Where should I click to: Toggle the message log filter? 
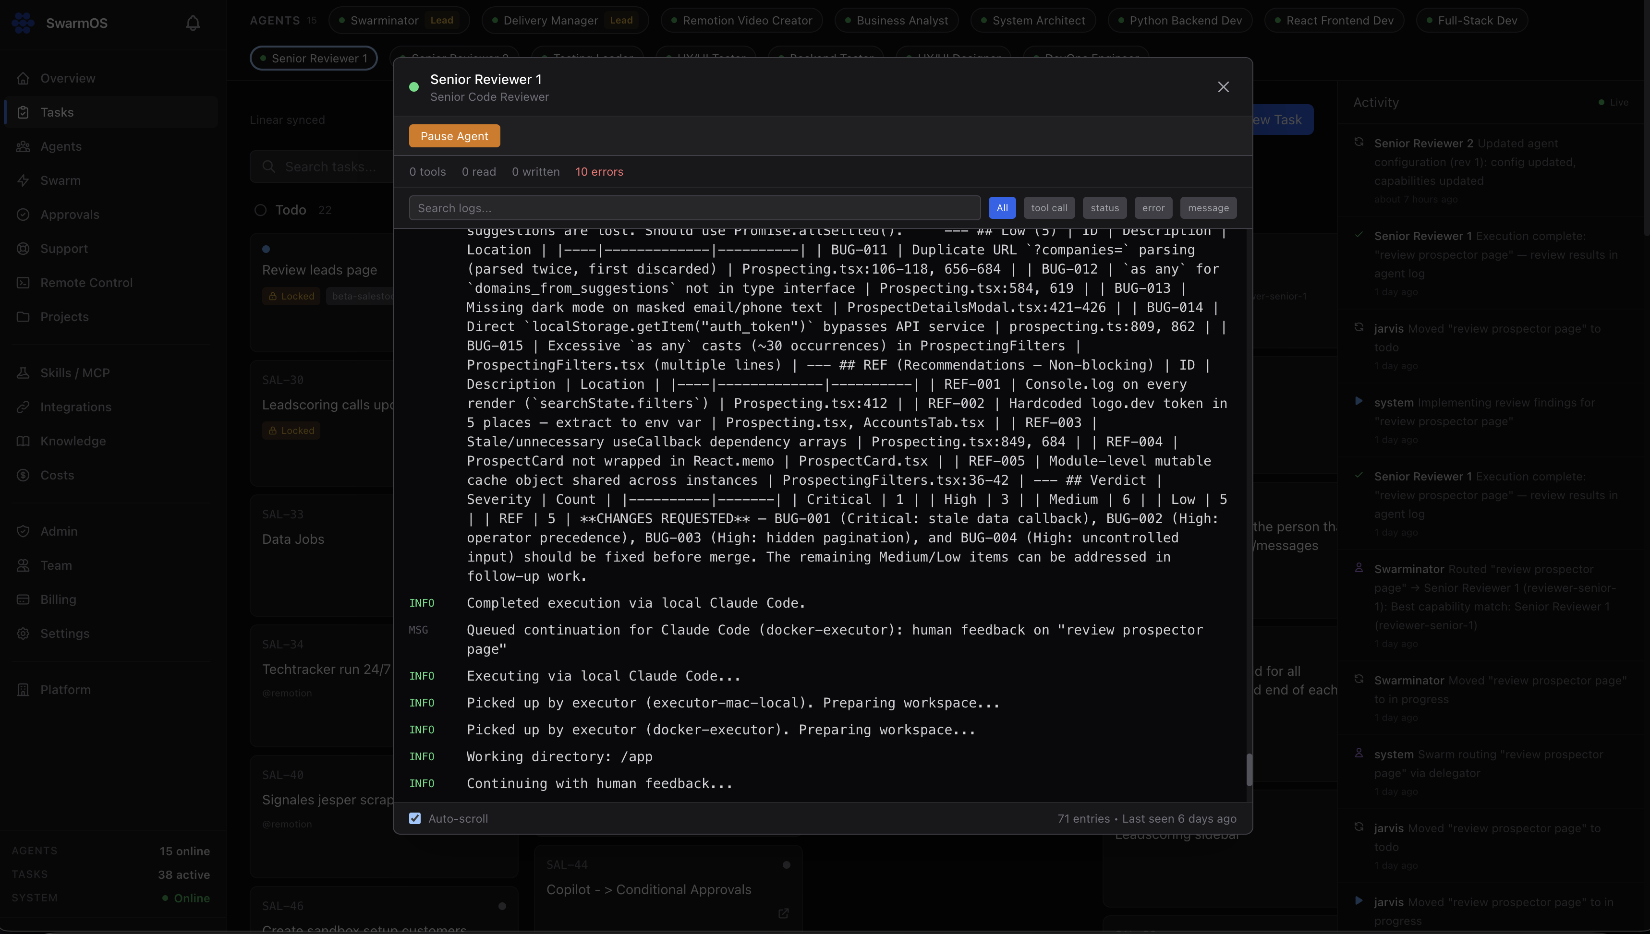coord(1208,207)
